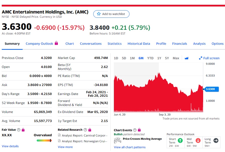
Task: Click the fair value gradient indicator bar
Action: pos(44,140)
